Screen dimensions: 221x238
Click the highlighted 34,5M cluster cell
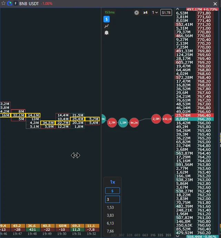coord(48,123)
